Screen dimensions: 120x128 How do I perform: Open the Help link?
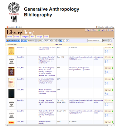point(111,30)
